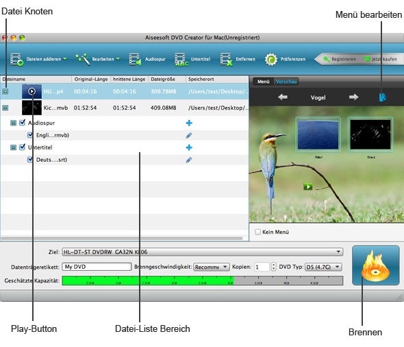Click the Entfernen toolbar icon

[227, 60]
